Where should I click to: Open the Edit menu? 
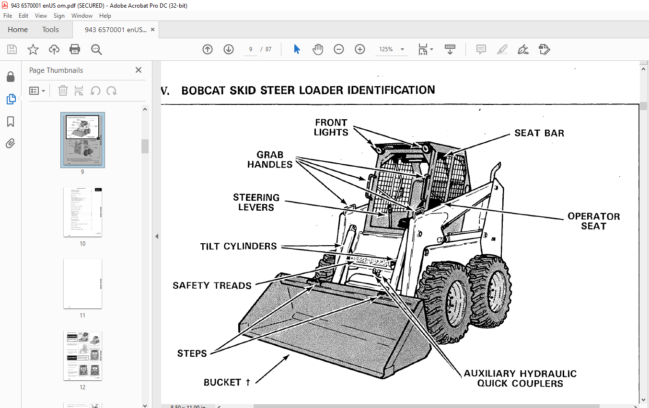pos(23,16)
